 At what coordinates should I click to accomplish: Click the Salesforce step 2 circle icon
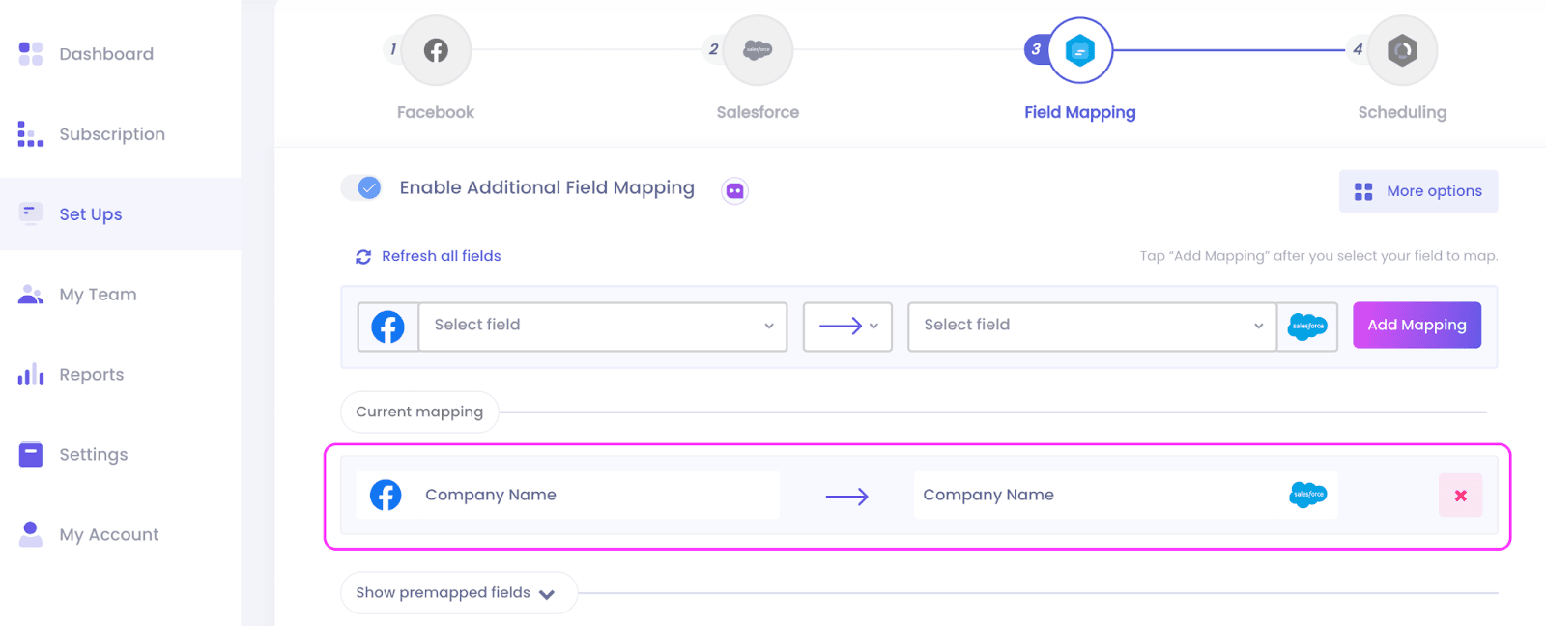tap(758, 50)
